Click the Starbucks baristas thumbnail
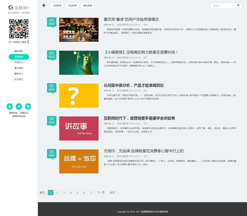The image size is (247, 216). [x=79, y=30]
